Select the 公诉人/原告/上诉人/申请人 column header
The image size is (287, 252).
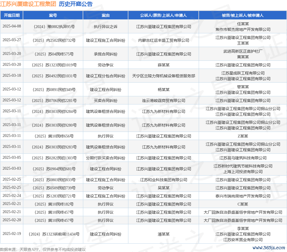(x=163, y=15)
